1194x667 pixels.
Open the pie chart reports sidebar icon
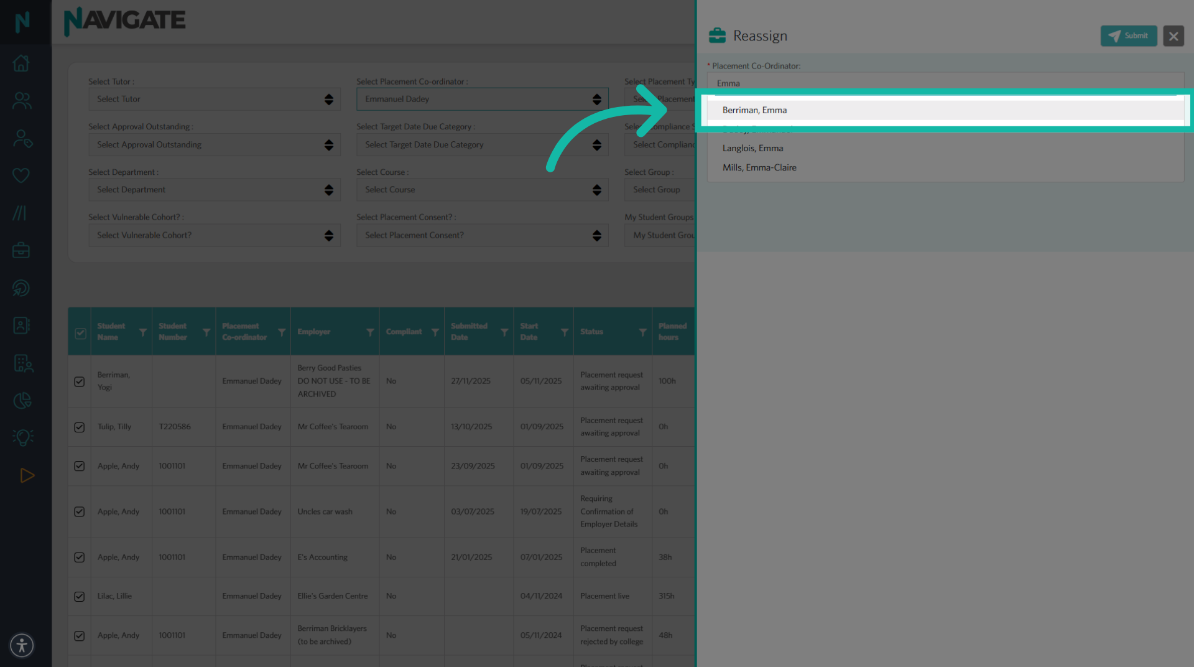[x=22, y=400]
